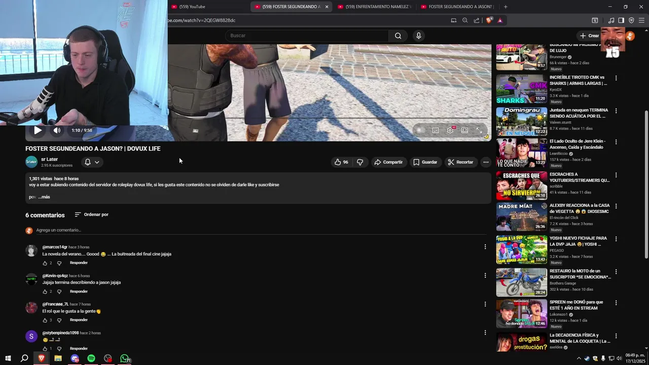Image resolution: width=649 pixels, height=365 pixels.
Task: Close the active FOSTER SEGUNDEANDO tab
Action: point(327,7)
